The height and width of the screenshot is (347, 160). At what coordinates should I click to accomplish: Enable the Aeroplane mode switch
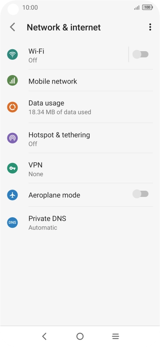(140, 194)
